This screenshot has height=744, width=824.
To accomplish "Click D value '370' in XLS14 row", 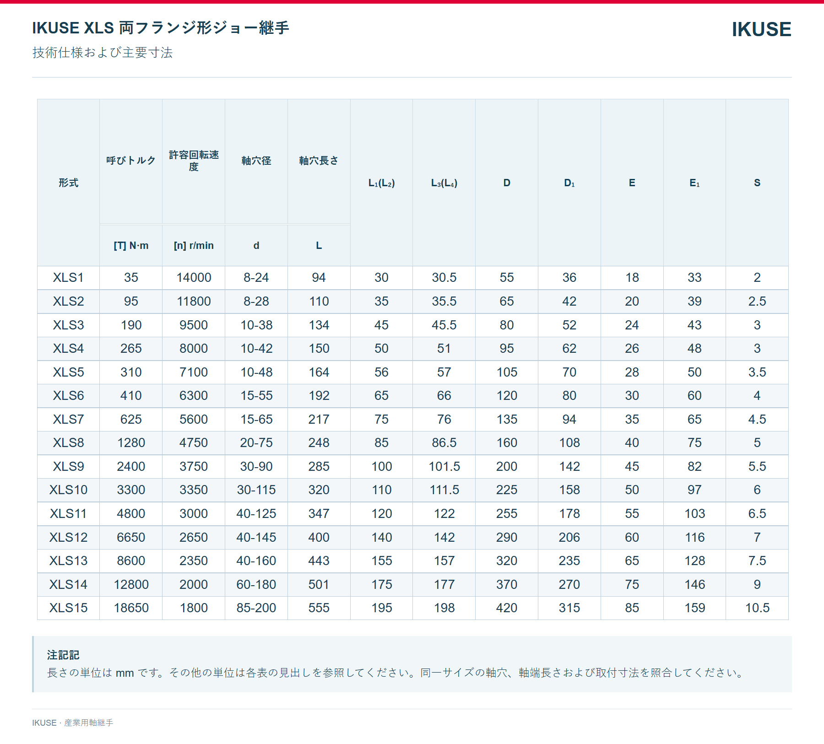I will 507,584.
